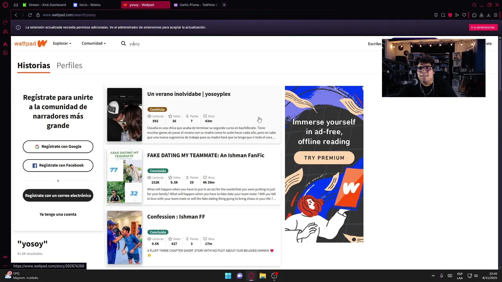Take a snapshot with the capture icon
This screenshot has width=502, height=282.
coord(443,15)
